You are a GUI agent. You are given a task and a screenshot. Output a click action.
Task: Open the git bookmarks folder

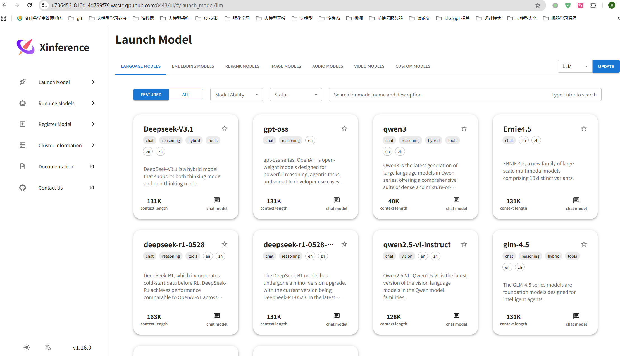point(76,18)
